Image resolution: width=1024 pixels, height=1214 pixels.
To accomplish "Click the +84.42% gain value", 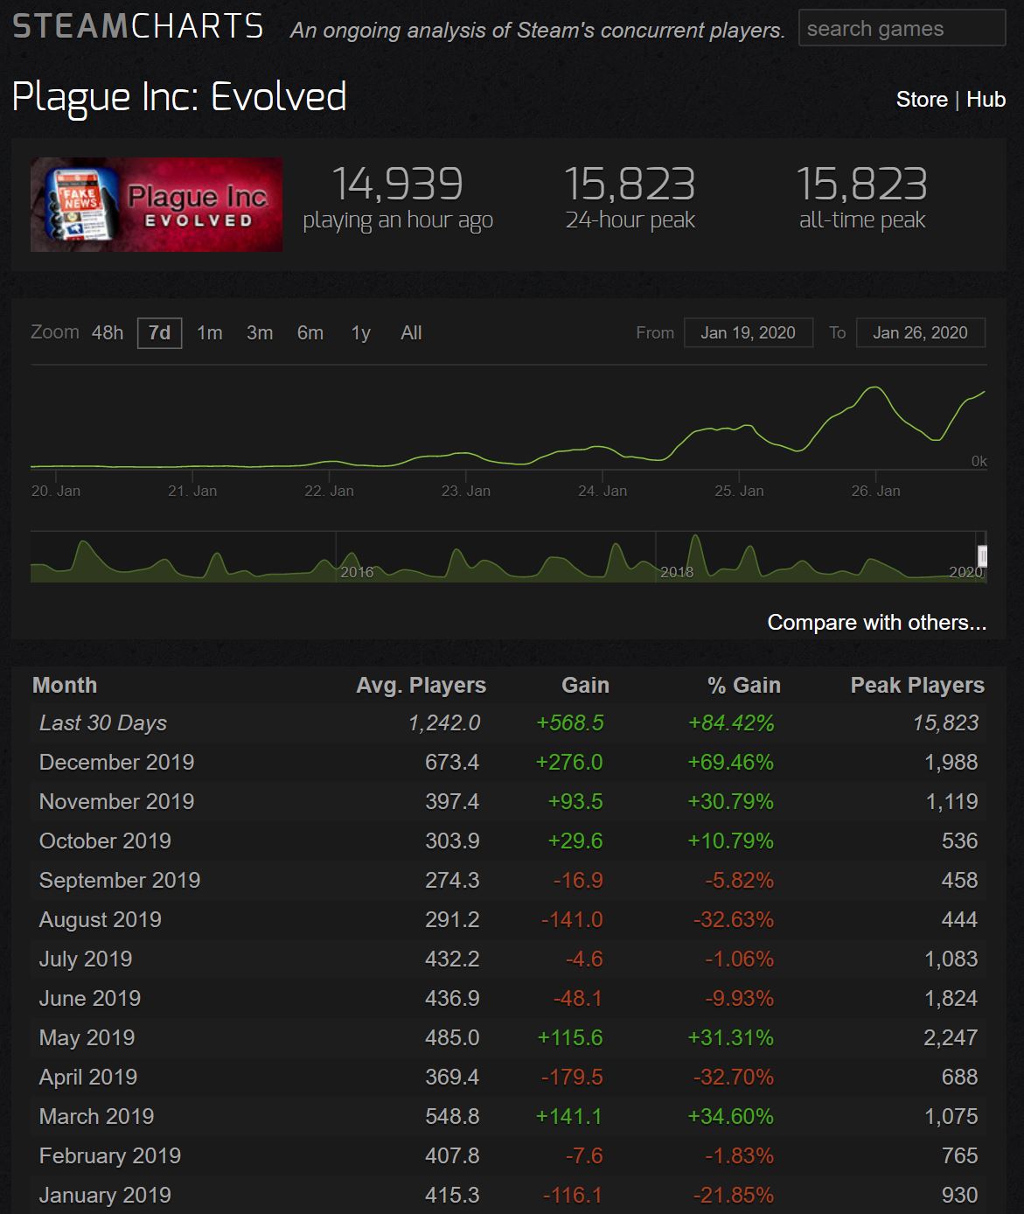I will (731, 723).
